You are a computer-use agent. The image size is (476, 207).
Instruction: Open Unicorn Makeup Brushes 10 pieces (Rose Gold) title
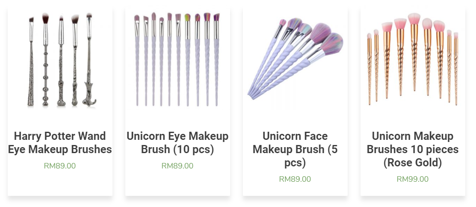pyautogui.click(x=413, y=149)
